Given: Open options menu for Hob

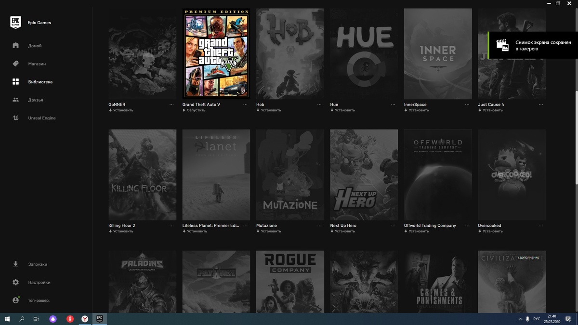Looking at the screenshot, I should point(319,104).
